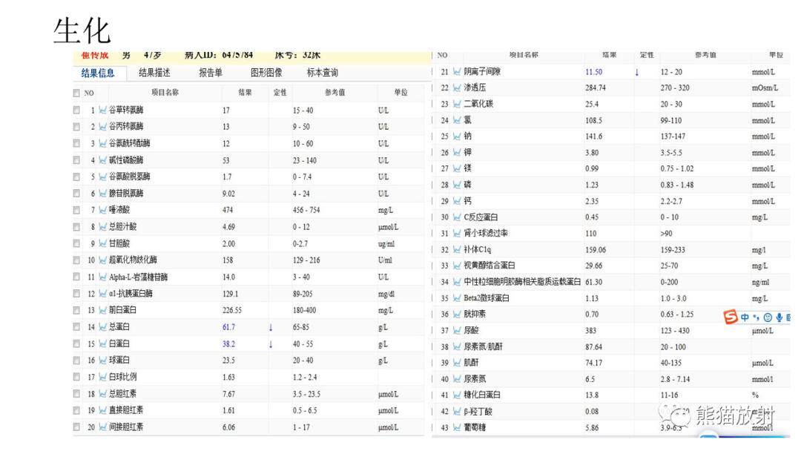Open trend chart icon for 谷草转氨酶
This screenshot has height=451, width=801.
pyautogui.click(x=102, y=110)
